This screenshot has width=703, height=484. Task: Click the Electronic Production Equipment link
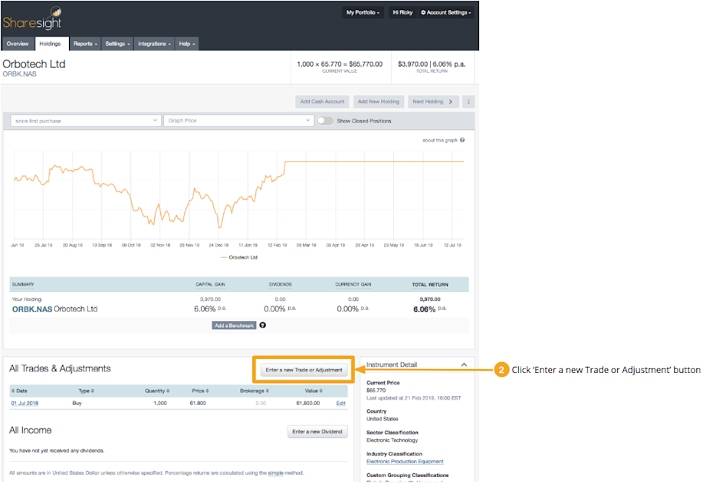coord(405,462)
